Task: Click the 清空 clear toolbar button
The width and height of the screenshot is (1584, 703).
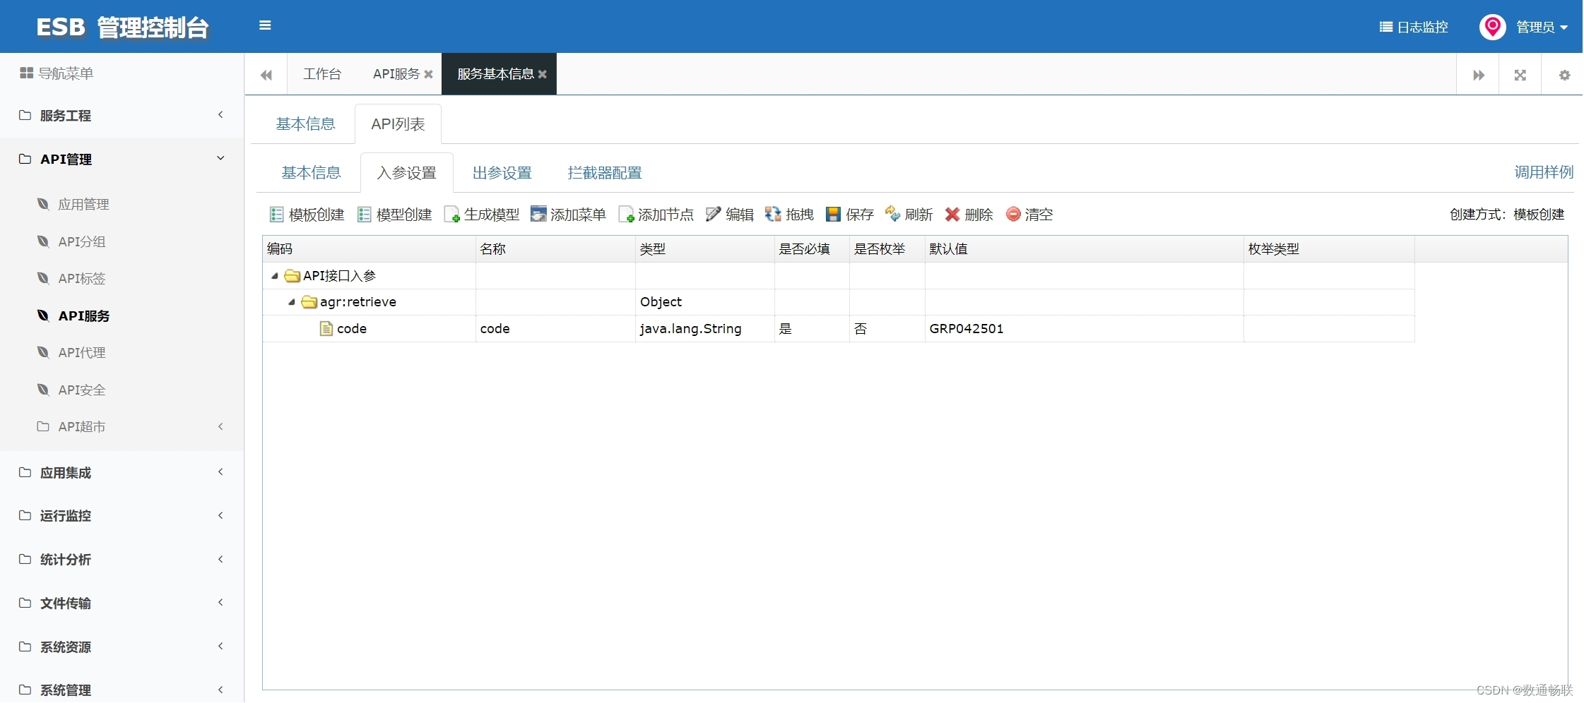Action: (x=1029, y=215)
